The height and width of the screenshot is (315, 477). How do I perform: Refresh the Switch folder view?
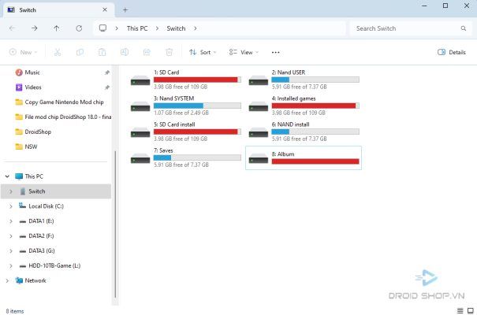pos(79,28)
